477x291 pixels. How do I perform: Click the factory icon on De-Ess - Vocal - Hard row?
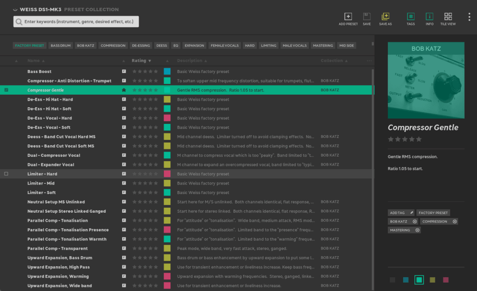[124, 118]
